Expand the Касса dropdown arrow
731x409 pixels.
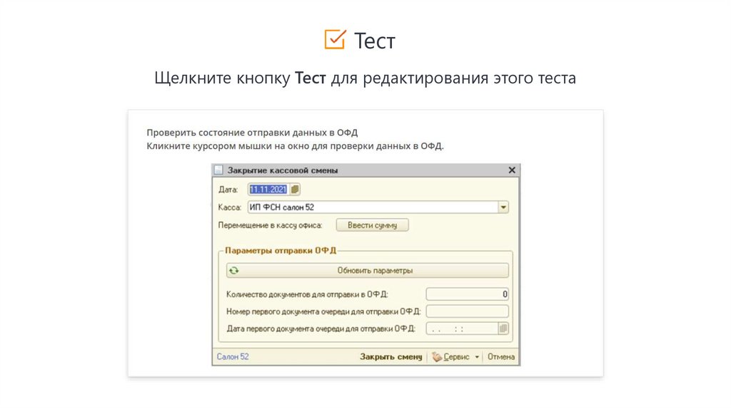click(x=503, y=207)
